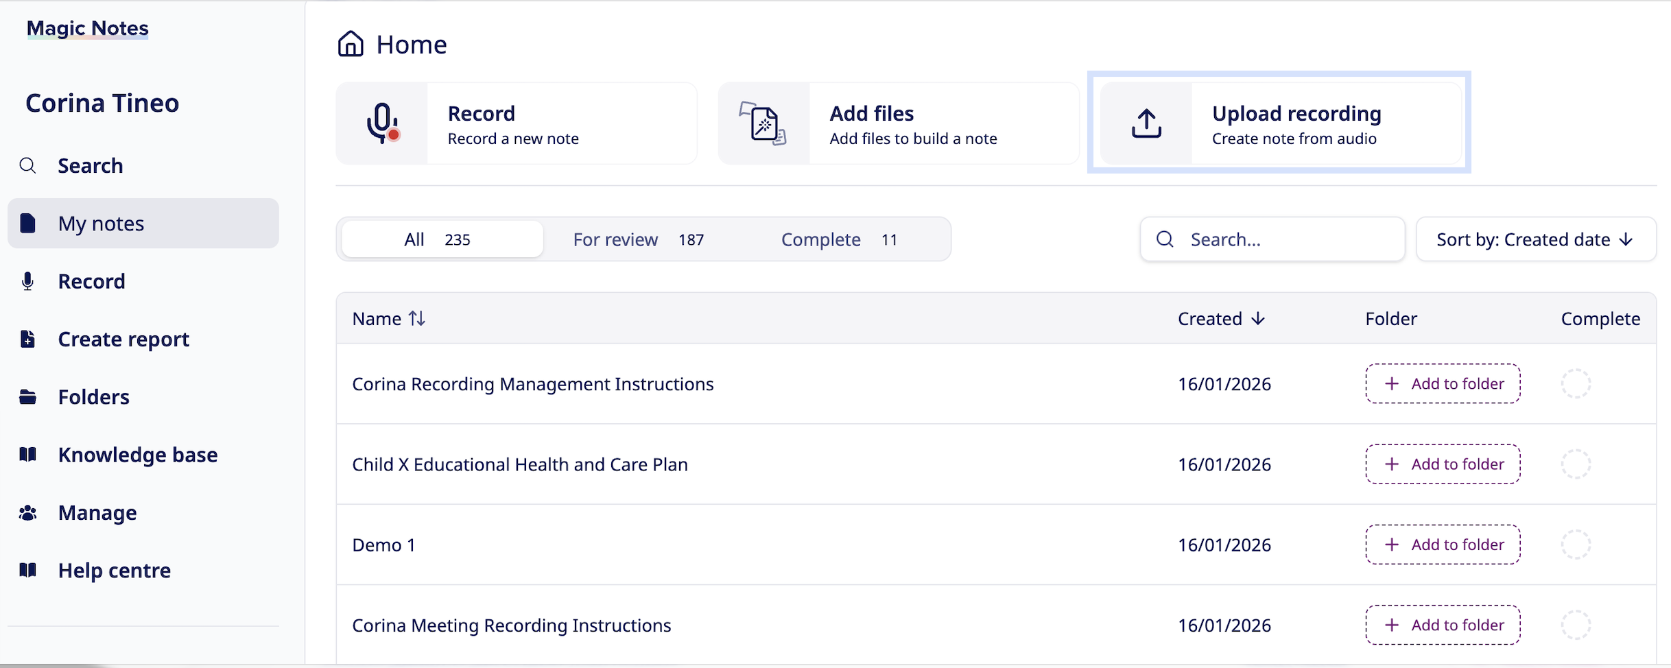Switch to the For review tab
Screen dimensions: 1671x668
pyautogui.click(x=638, y=239)
